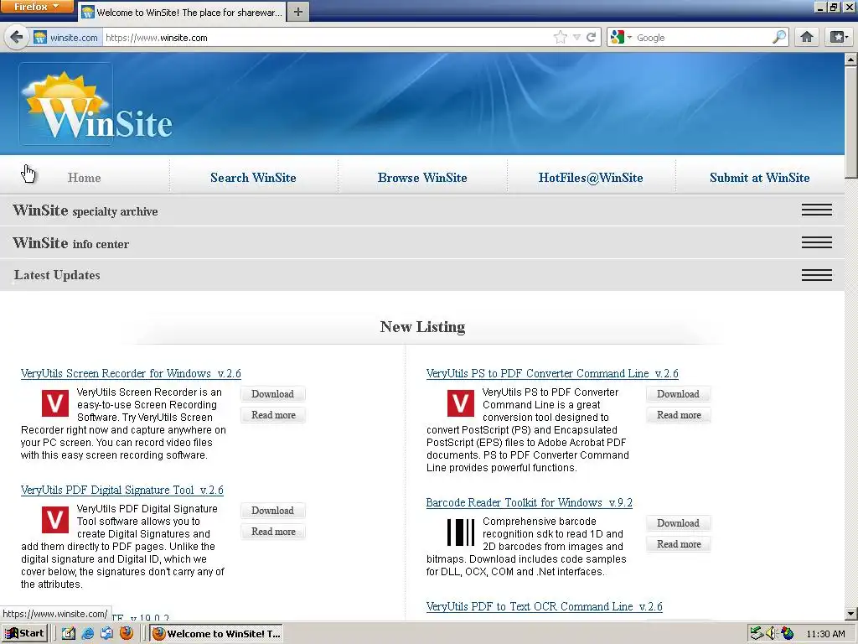This screenshot has width=858, height=644.
Task: Click the volume speaker tray icon
Action: click(772, 634)
